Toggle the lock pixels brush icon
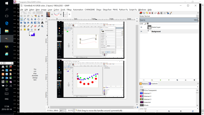204x115 pixels. [x=145, y=24]
